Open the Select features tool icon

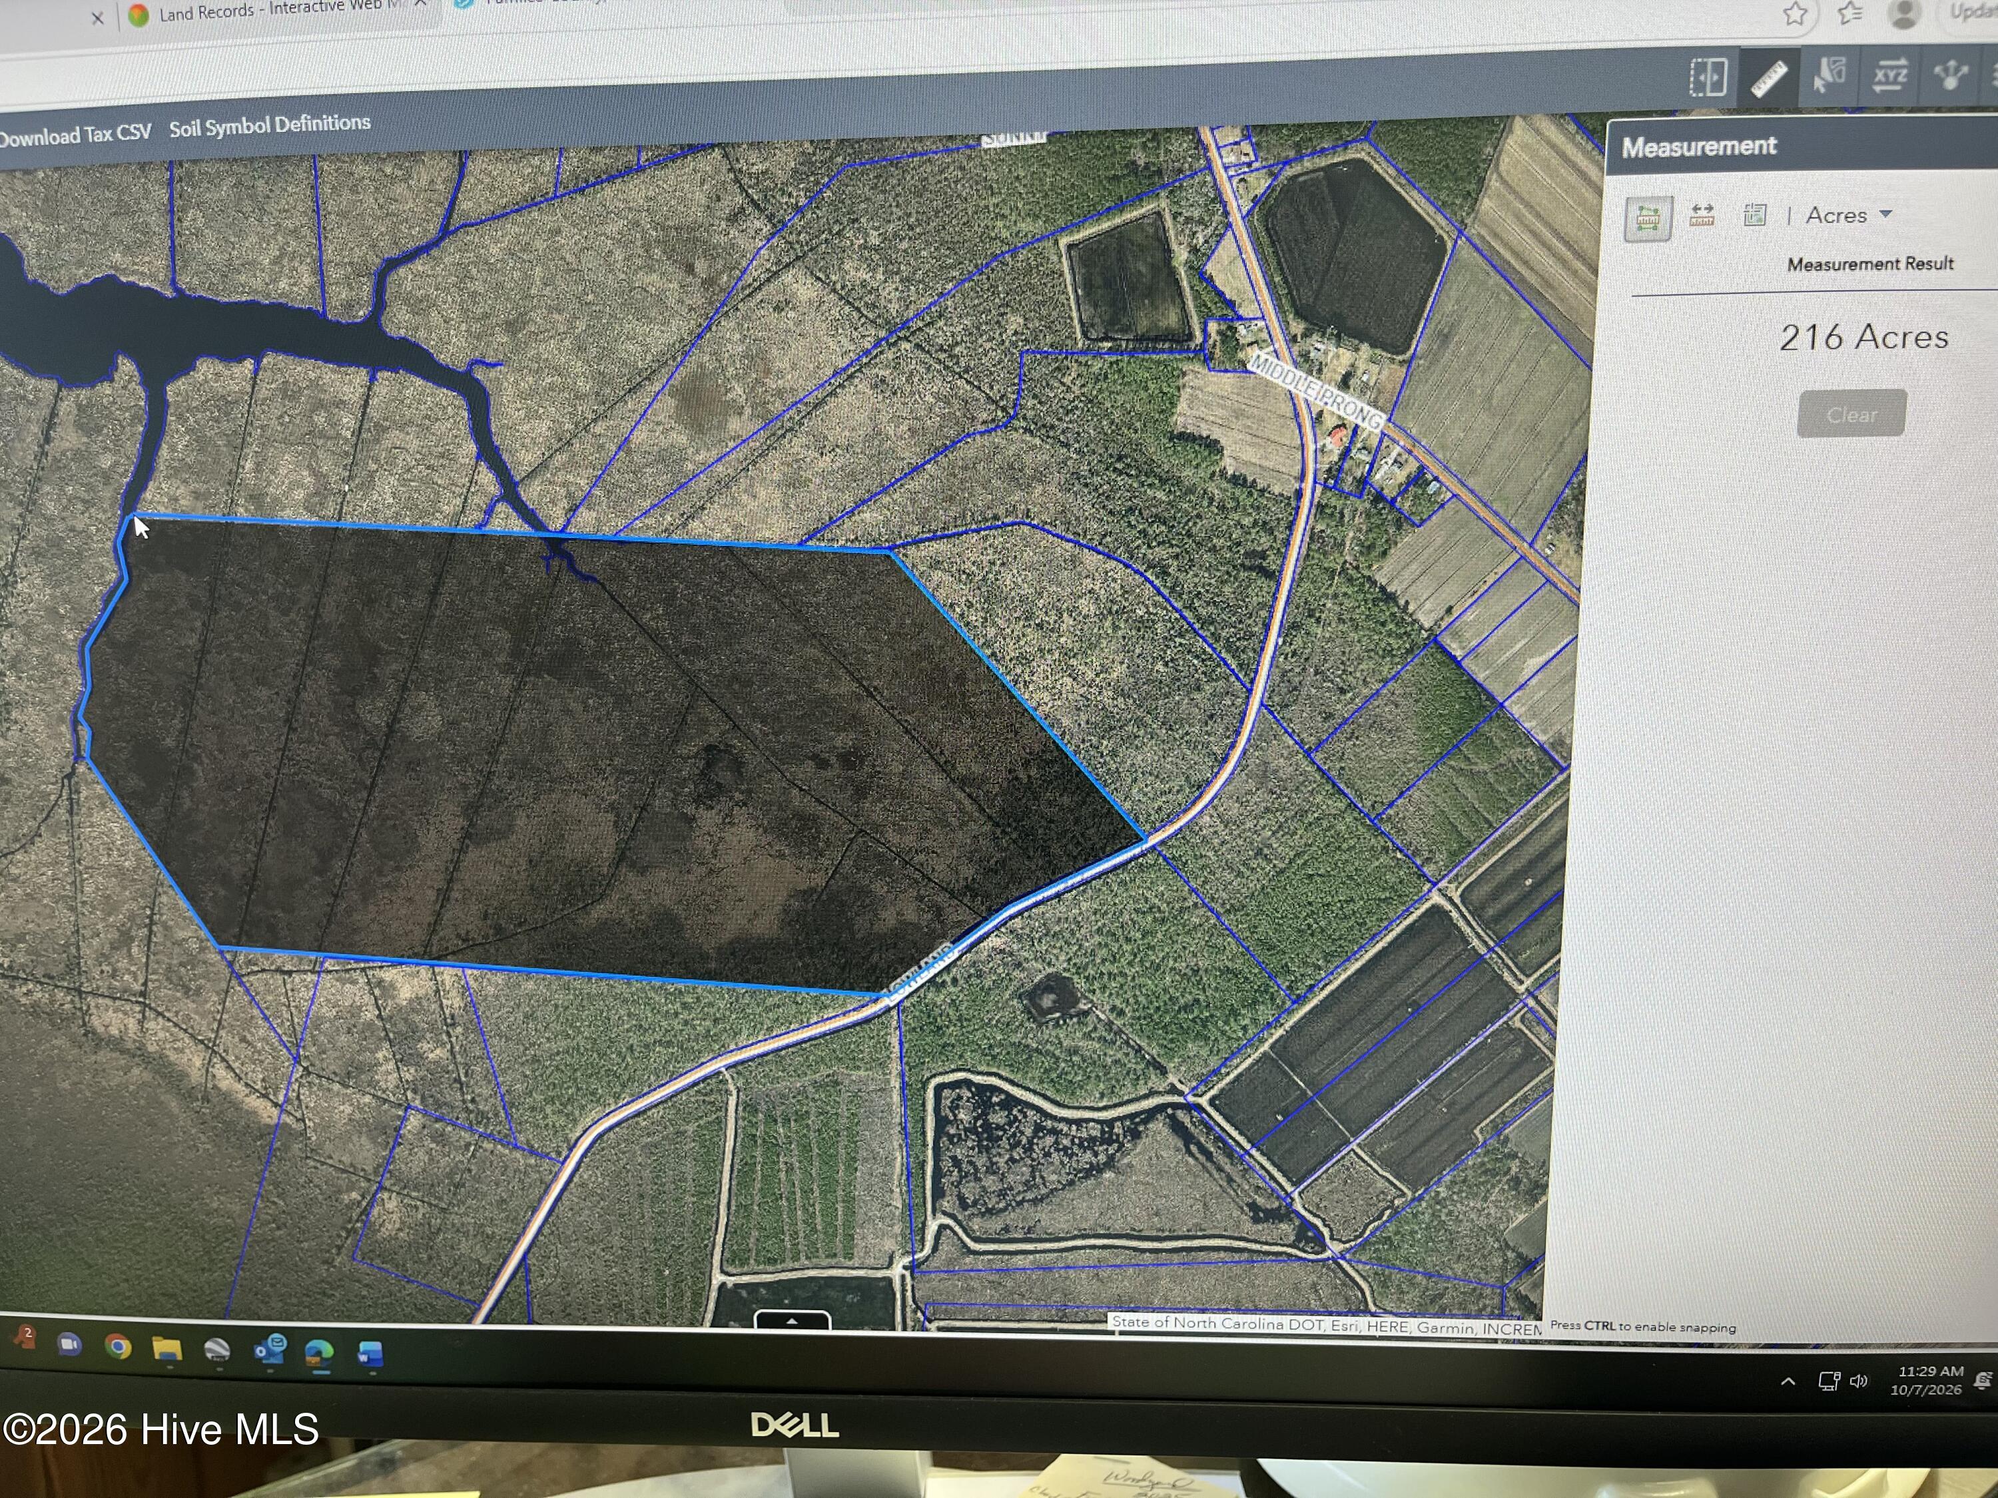click(1829, 76)
